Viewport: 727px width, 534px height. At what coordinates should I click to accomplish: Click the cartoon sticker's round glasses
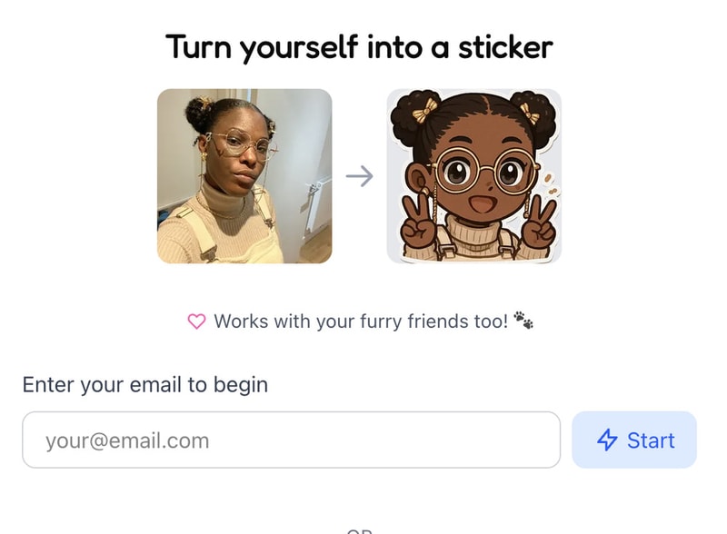(x=474, y=170)
